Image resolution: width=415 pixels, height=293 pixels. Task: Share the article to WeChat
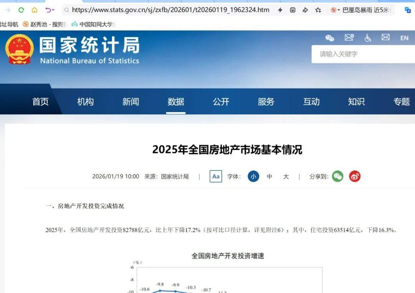tap(338, 176)
